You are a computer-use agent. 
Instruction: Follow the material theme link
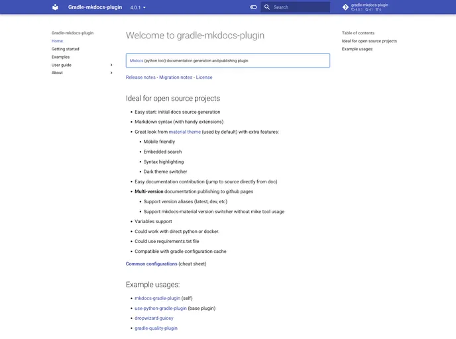185,132
